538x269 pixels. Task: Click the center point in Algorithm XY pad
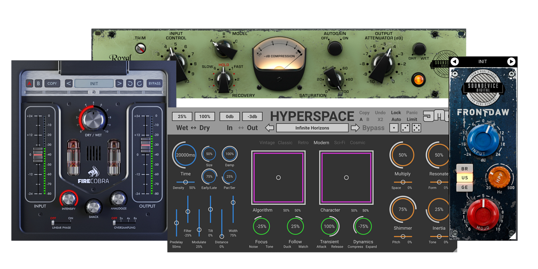pyautogui.click(x=278, y=177)
